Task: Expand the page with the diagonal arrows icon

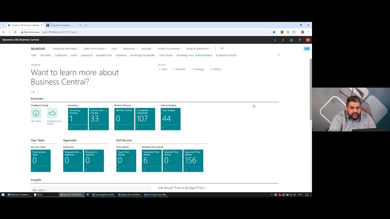Action: [x=278, y=55]
